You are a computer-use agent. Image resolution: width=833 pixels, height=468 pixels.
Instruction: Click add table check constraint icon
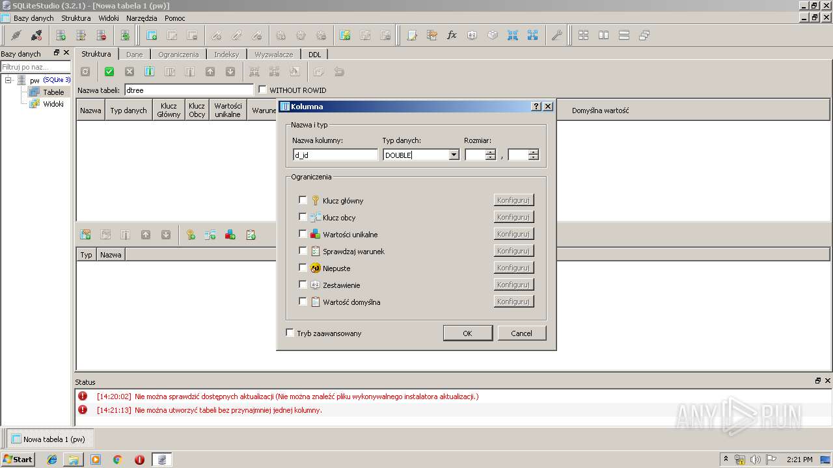[251, 235]
